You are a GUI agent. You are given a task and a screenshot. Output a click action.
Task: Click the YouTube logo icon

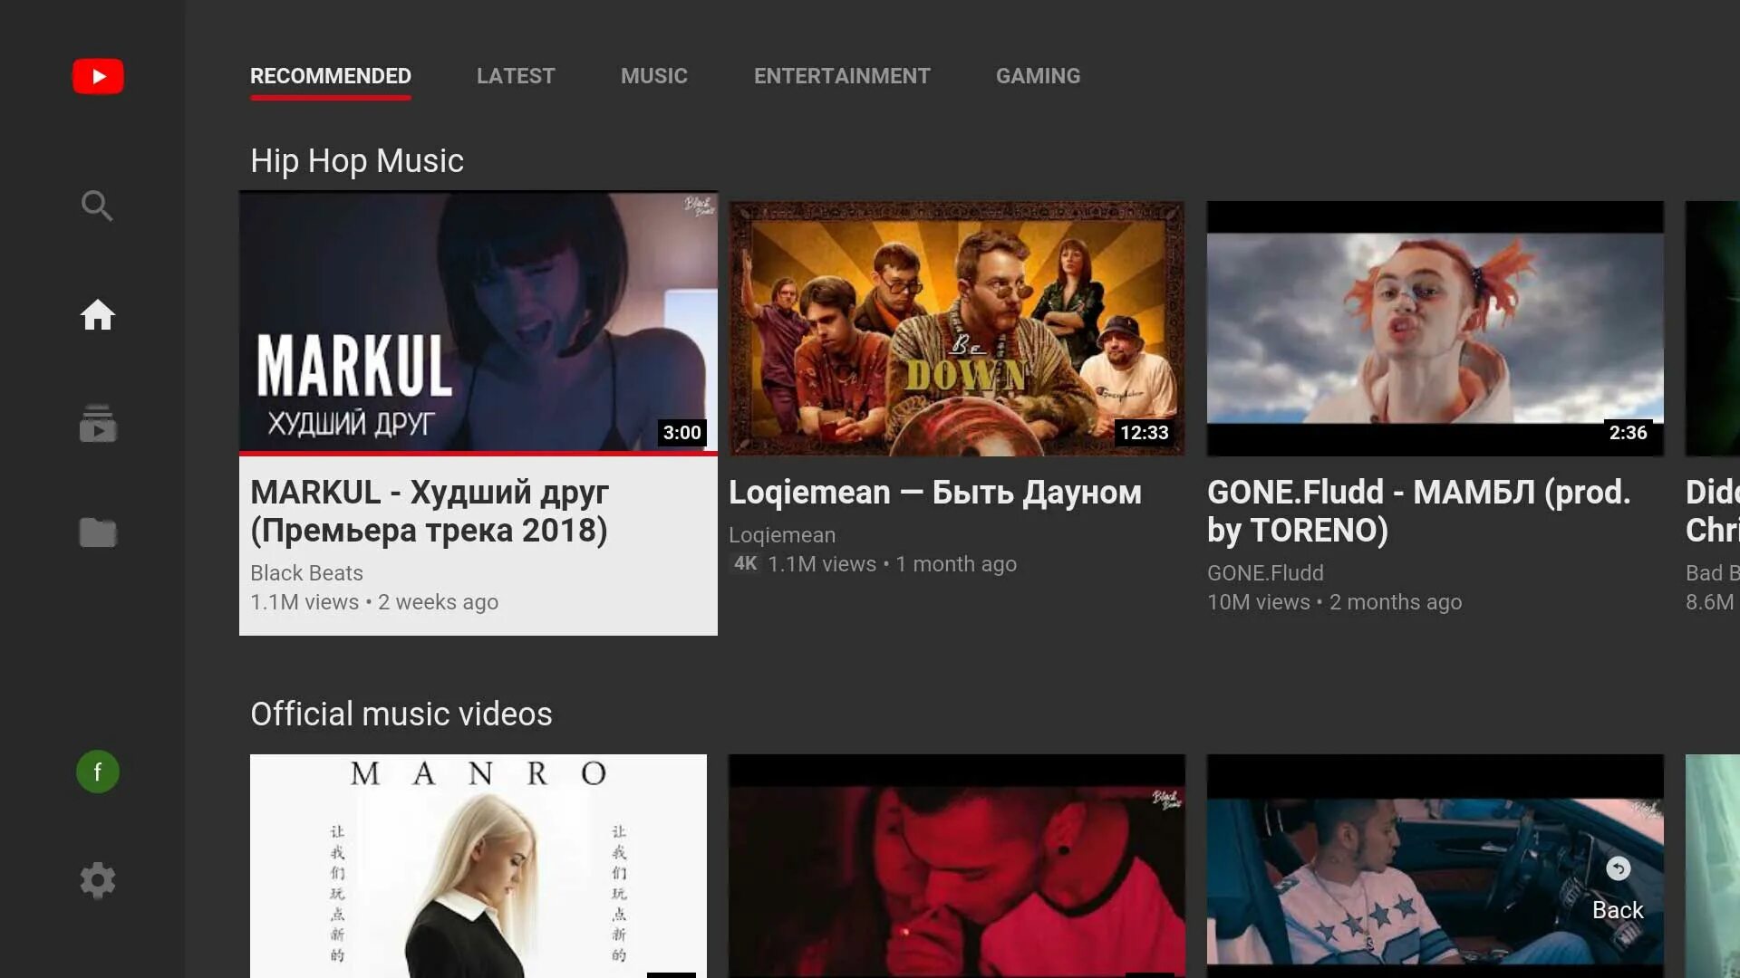pyautogui.click(x=97, y=76)
